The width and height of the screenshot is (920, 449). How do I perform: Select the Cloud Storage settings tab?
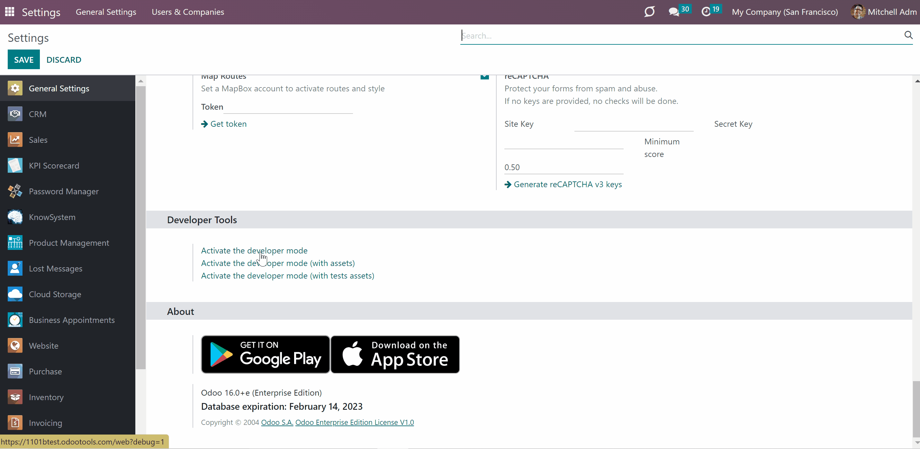pyautogui.click(x=68, y=294)
